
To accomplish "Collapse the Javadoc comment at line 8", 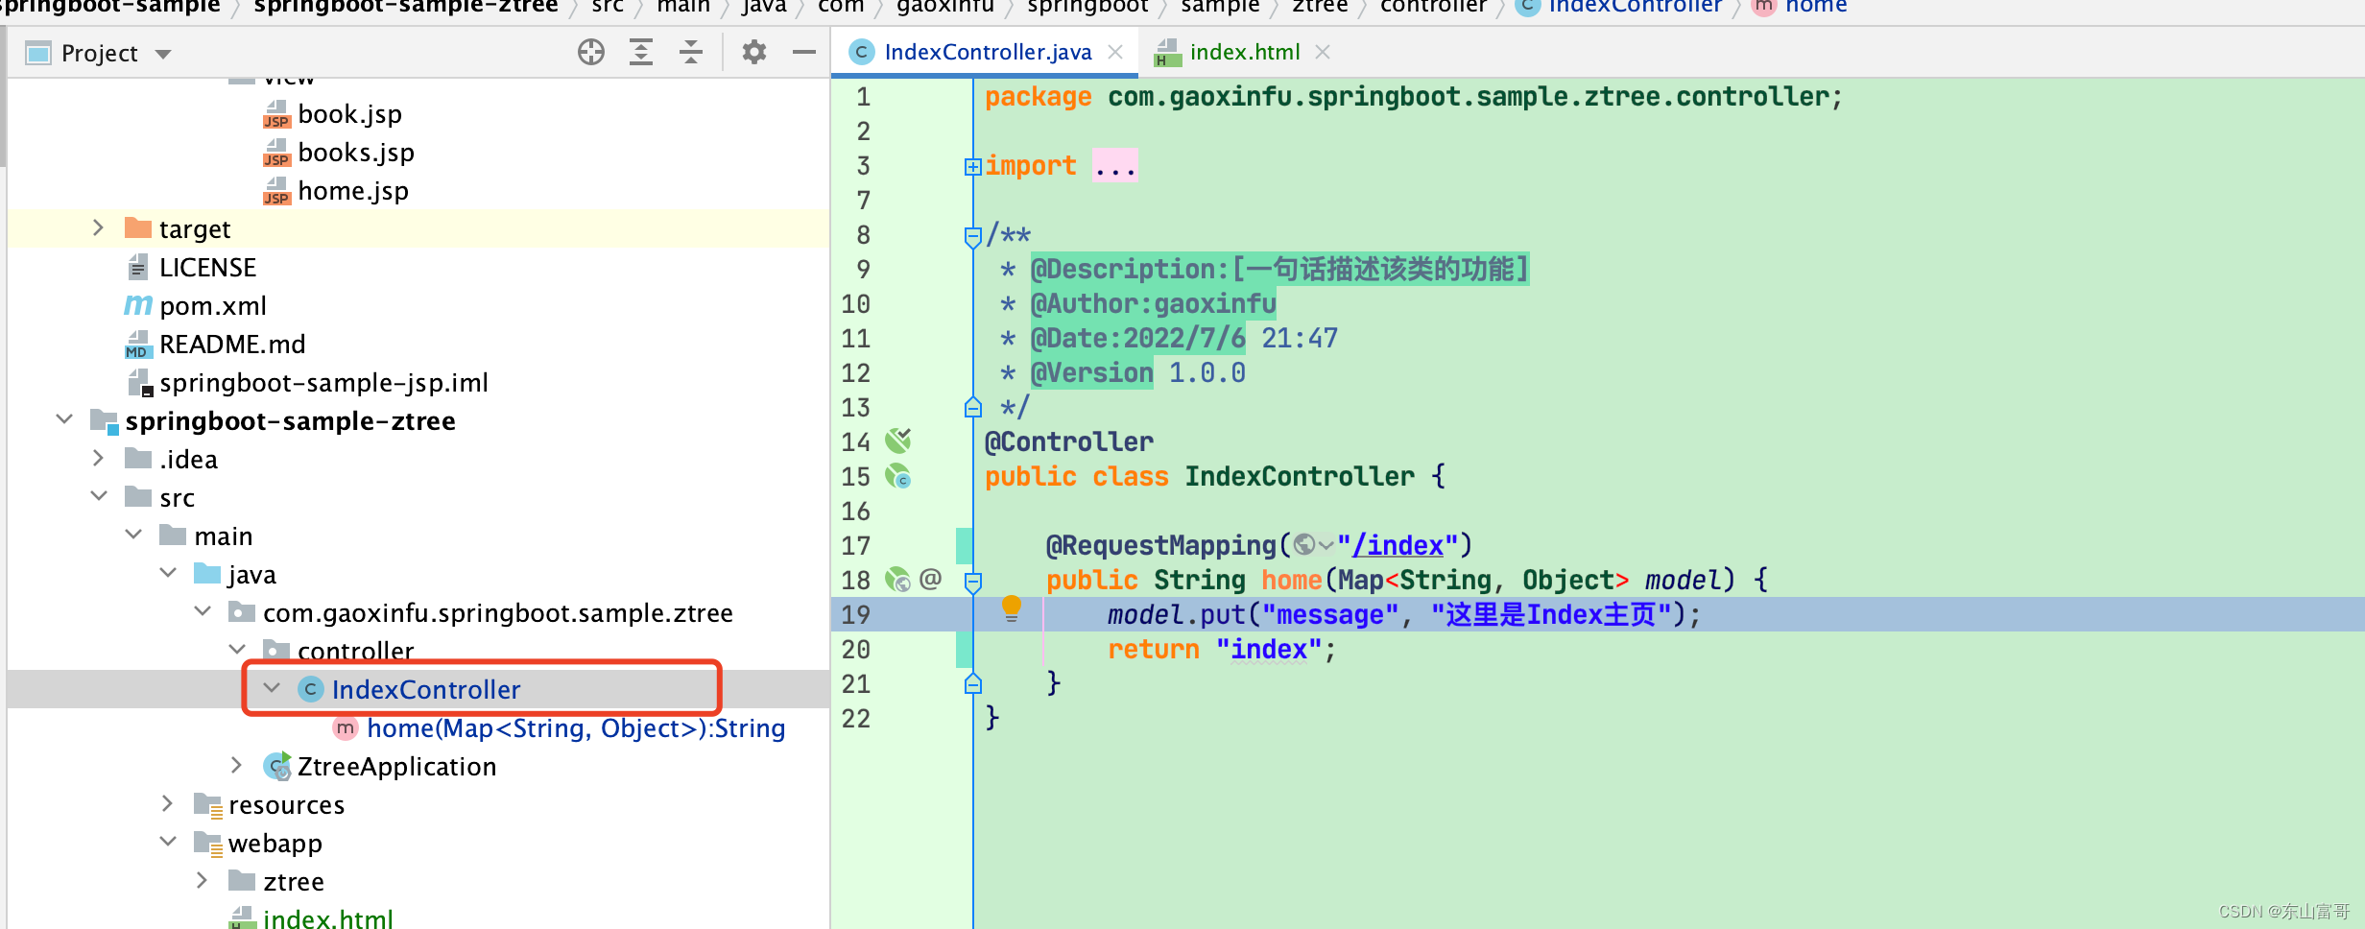I will coord(972,236).
